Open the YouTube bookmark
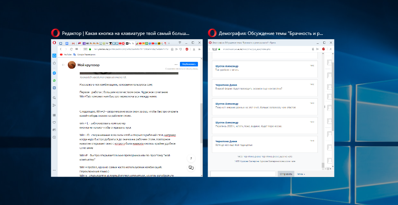 pos(66,55)
